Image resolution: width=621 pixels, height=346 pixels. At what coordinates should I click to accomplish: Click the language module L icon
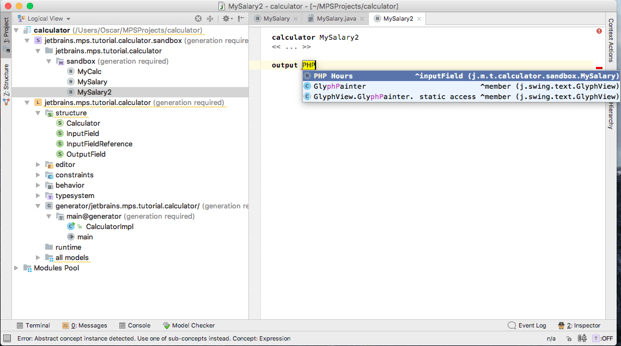pyautogui.click(x=38, y=103)
